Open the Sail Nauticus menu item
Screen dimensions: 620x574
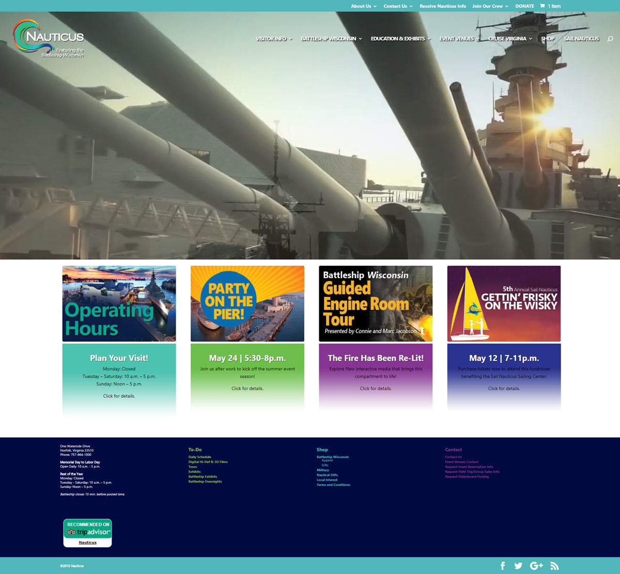coord(581,39)
